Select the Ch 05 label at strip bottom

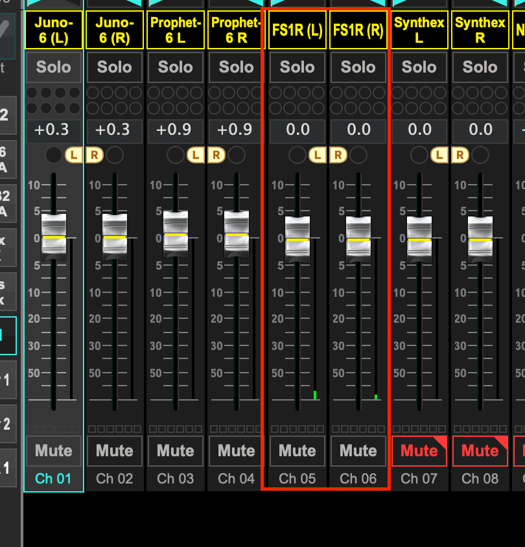pos(297,478)
